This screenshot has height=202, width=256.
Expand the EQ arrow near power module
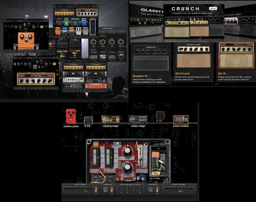pyautogui.click(x=157, y=121)
